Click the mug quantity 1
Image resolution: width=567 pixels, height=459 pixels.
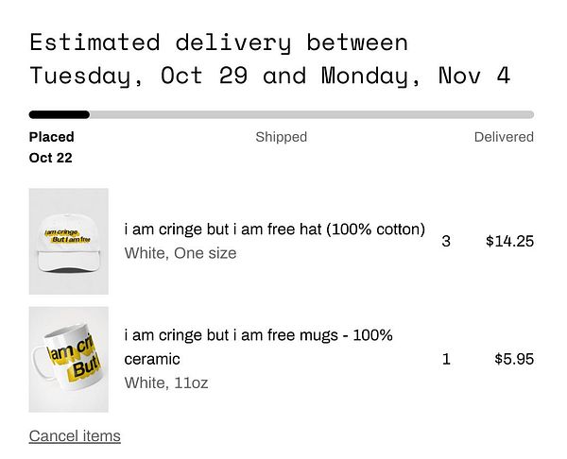coord(446,359)
